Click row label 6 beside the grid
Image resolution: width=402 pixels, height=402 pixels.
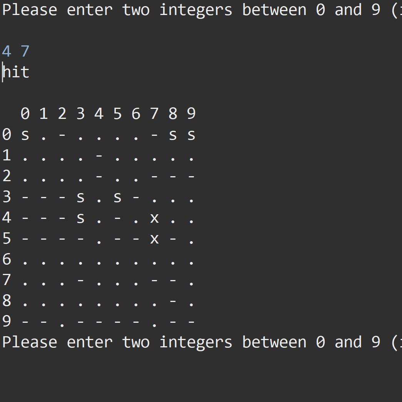point(7,259)
